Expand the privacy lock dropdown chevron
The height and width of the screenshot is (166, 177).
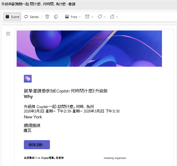pos(117,17)
